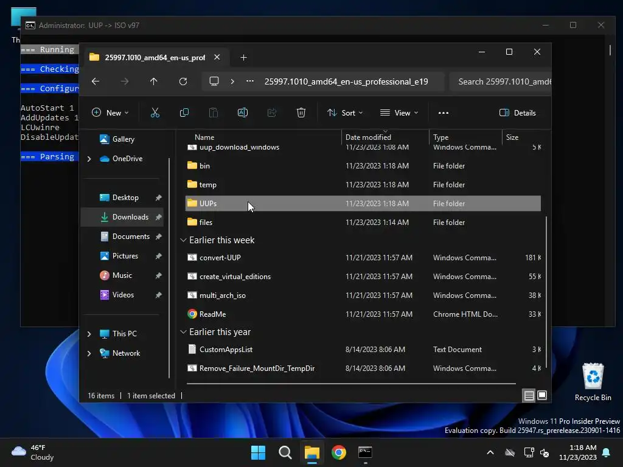This screenshot has height=467, width=623.
Task: Click the Share icon in toolbar
Action: coord(272,112)
